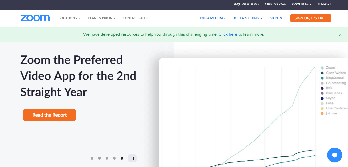This screenshot has height=167, width=348.
Task: Click the Read the Report button
Action: [x=50, y=115]
